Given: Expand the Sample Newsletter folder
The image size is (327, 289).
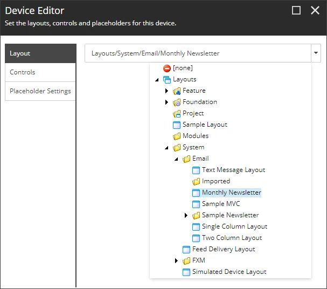Looking at the screenshot, I should [x=186, y=215].
